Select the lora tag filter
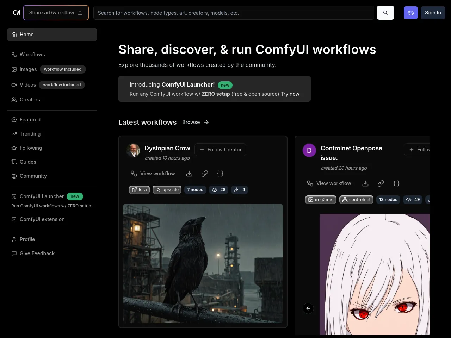The height and width of the screenshot is (338, 451). (140, 190)
